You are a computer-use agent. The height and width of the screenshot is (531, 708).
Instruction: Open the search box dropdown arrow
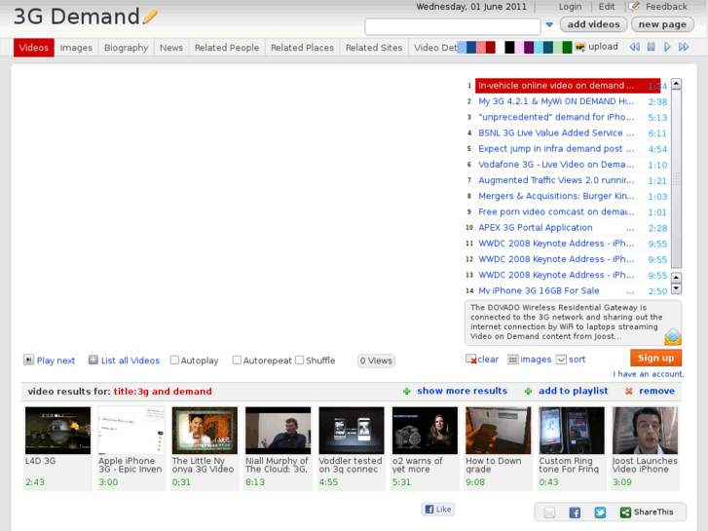pyautogui.click(x=549, y=25)
